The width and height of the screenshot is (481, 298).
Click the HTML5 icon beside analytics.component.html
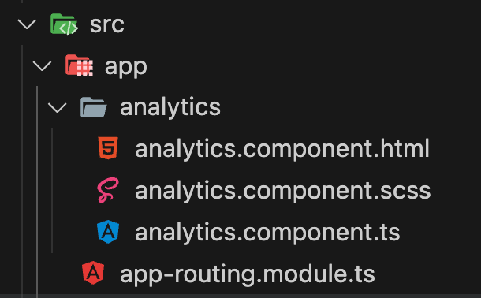108,148
